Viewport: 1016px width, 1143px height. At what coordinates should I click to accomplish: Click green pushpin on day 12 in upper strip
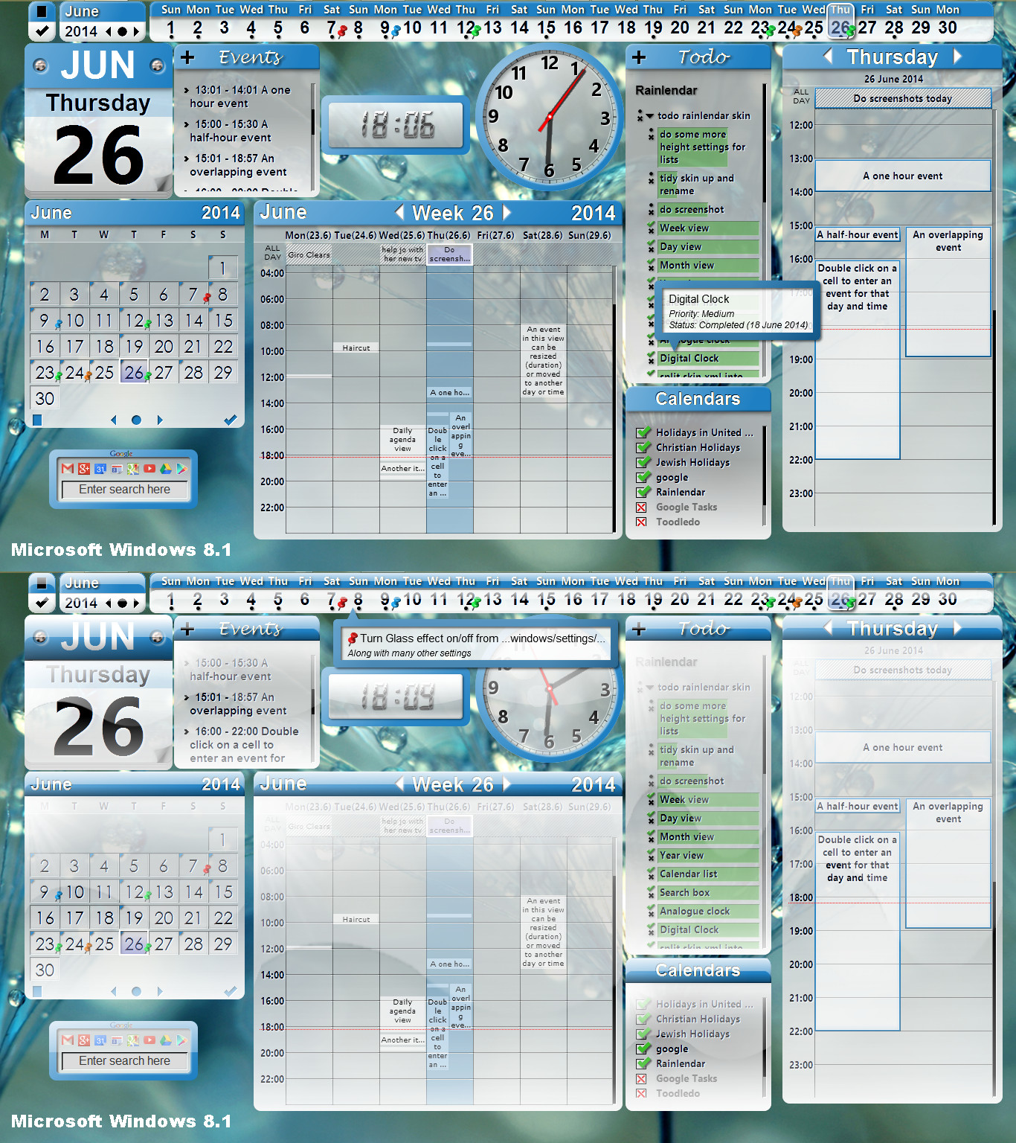(476, 31)
